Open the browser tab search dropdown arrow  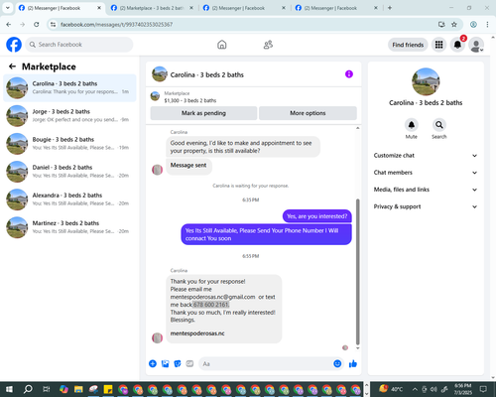tap(8, 8)
